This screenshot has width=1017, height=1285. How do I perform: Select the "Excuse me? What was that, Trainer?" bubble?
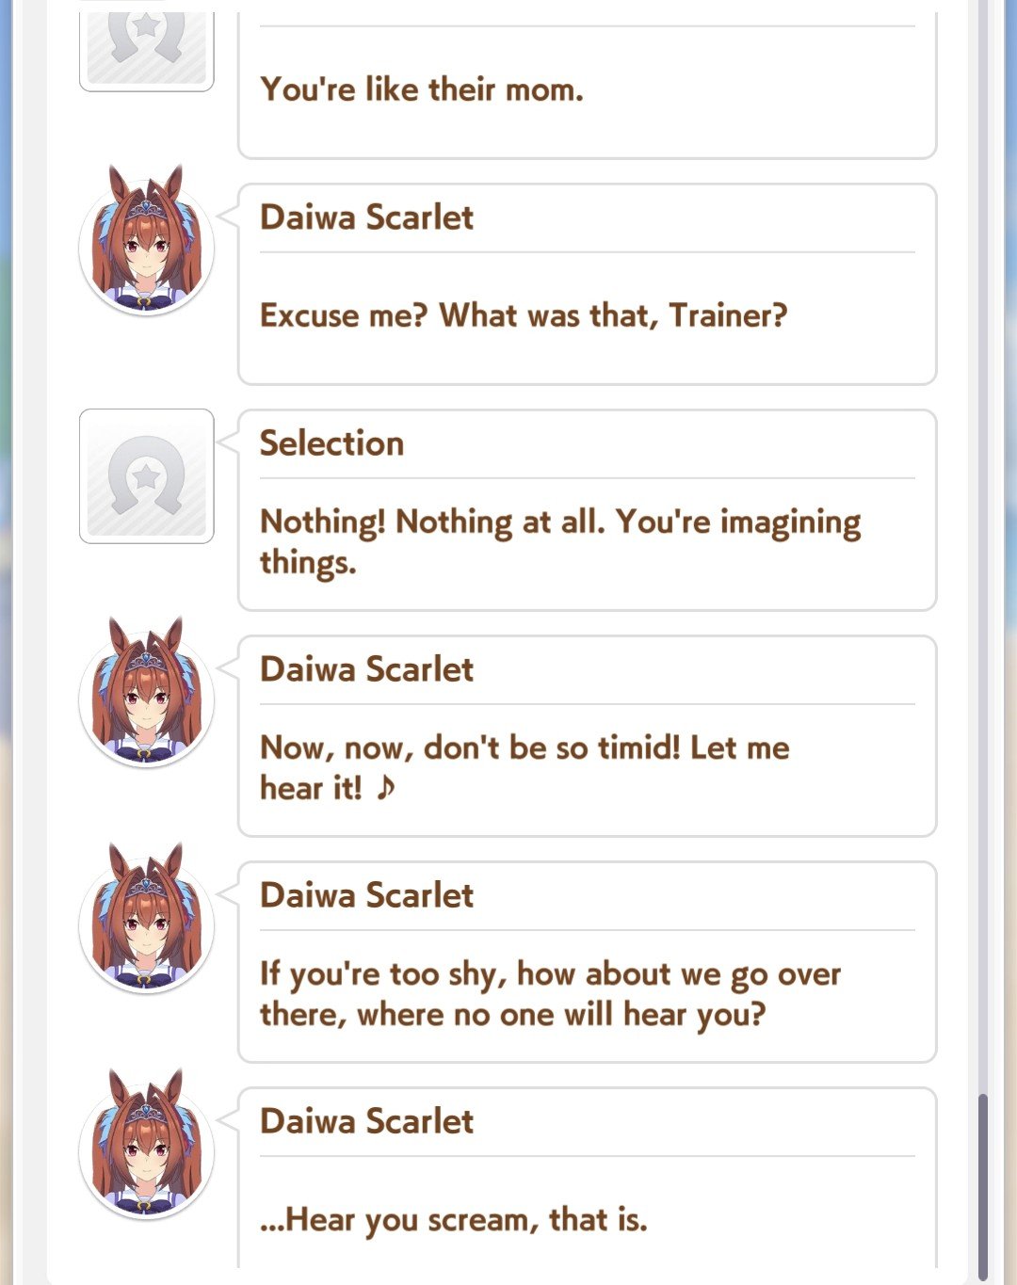tap(588, 284)
